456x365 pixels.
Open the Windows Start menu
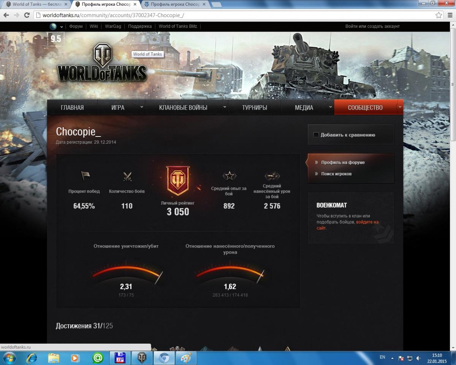coord(9,358)
